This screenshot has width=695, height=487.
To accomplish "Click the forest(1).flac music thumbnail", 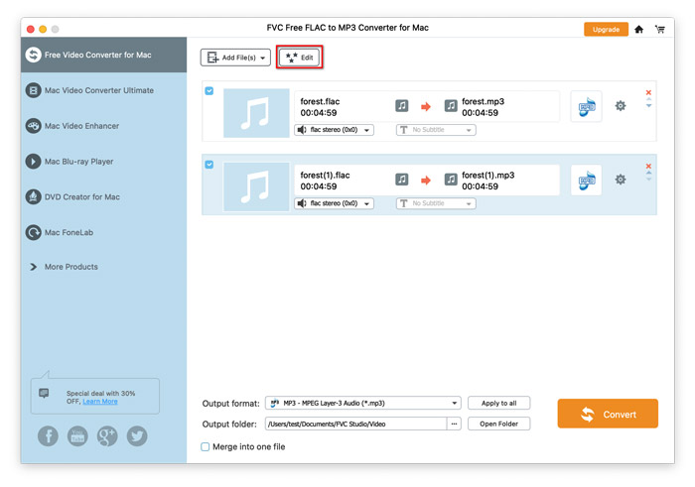I will point(256,186).
